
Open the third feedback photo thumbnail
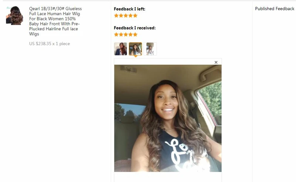(x=150, y=49)
